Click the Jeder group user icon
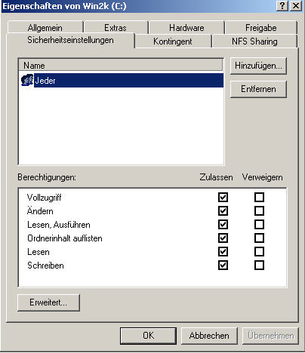 [x=27, y=80]
